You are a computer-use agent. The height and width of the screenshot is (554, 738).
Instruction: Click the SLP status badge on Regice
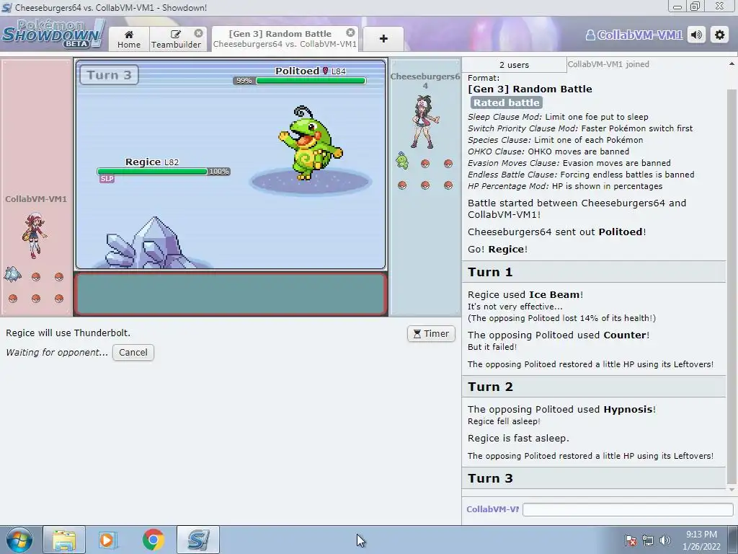pos(107,179)
